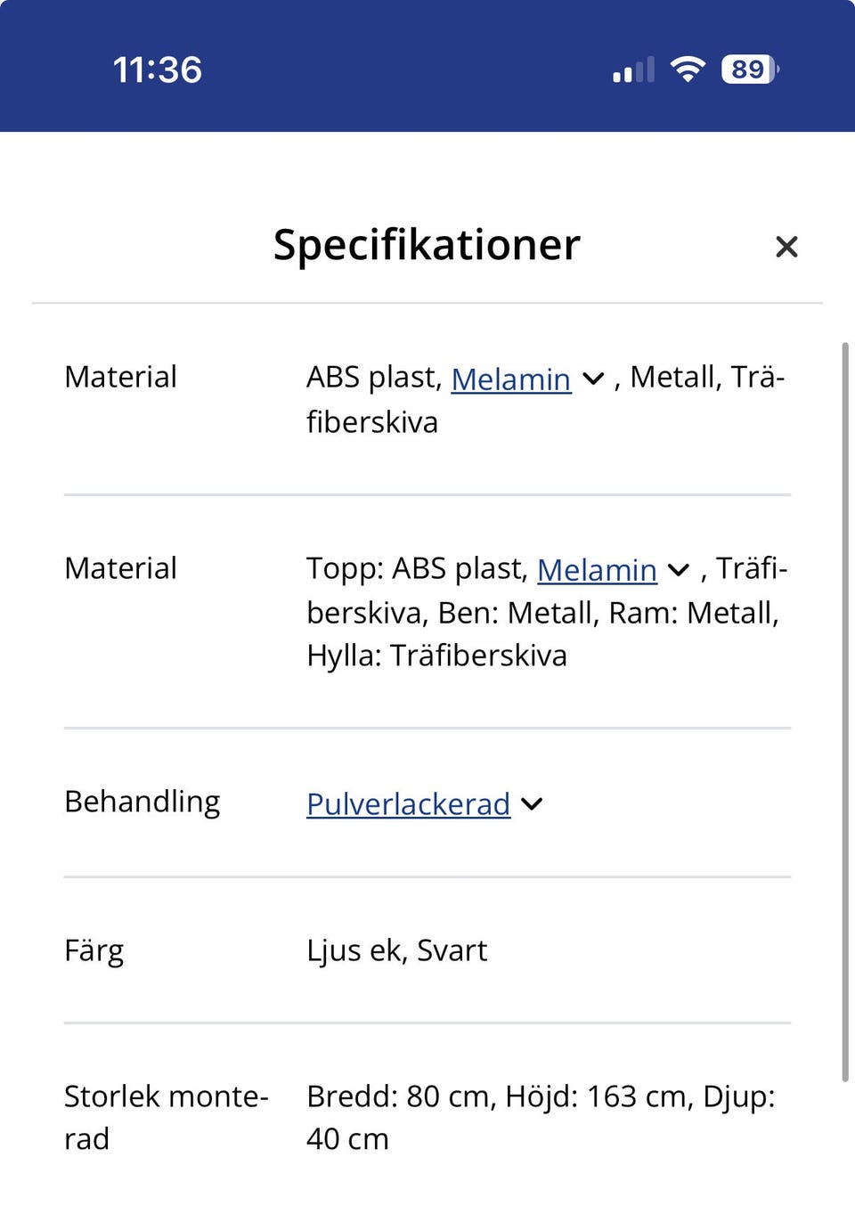855x1206 pixels.
Task: Expand chevron next to first Melamin link
Action: pyautogui.click(x=593, y=379)
